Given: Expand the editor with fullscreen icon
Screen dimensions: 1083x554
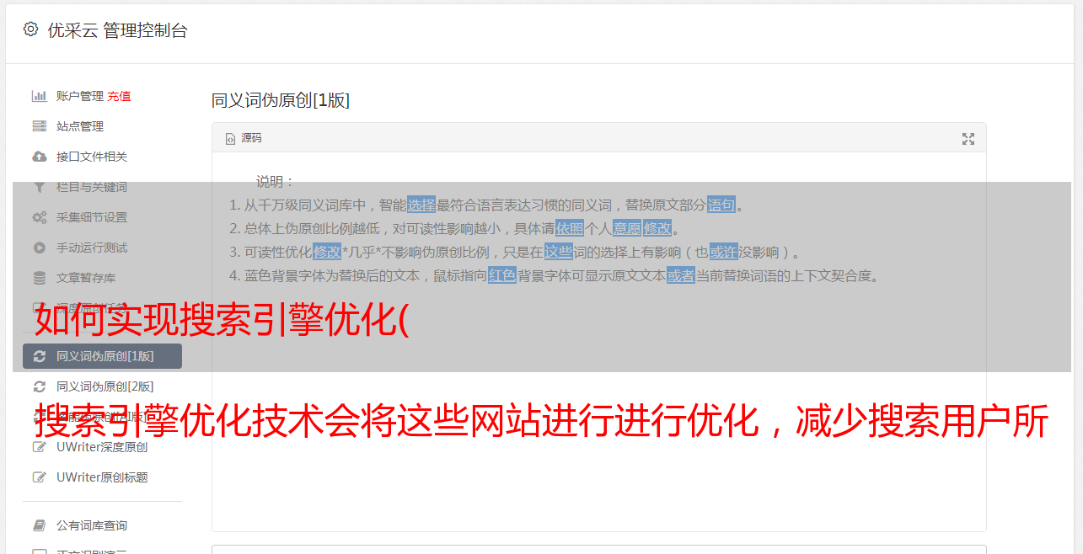Looking at the screenshot, I should 968,139.
